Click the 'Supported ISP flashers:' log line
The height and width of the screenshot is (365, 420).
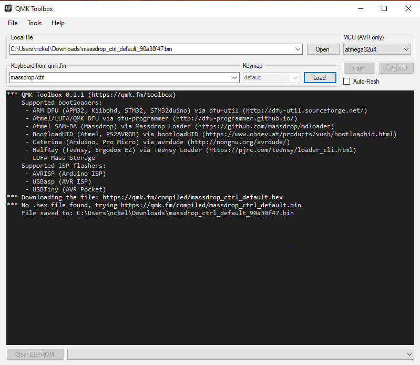pyautogui.click(x=64, y=166)
